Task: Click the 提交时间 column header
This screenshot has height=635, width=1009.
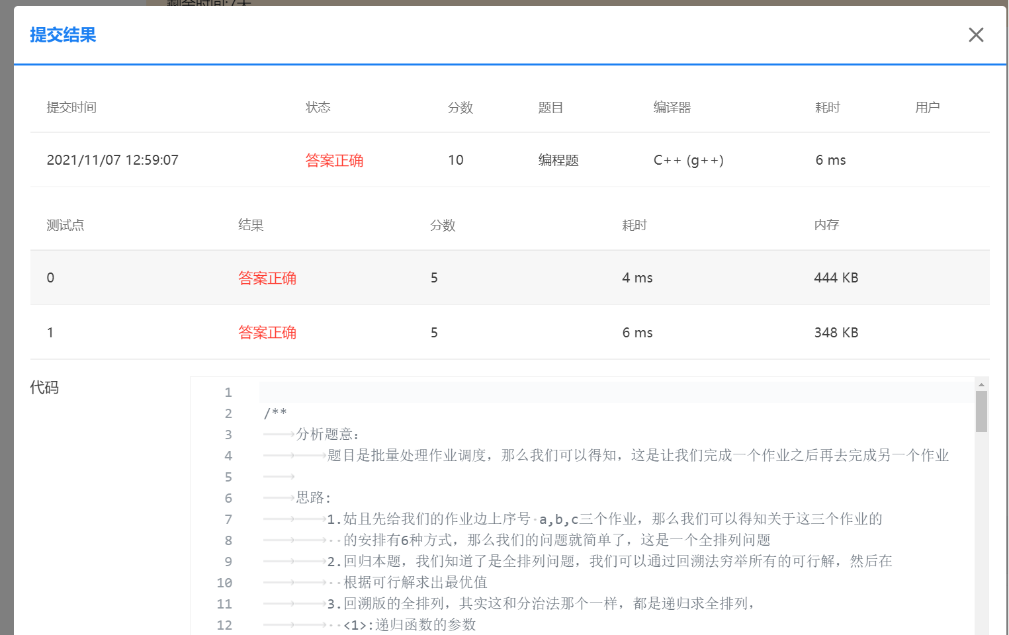Action: click(71, 107)
